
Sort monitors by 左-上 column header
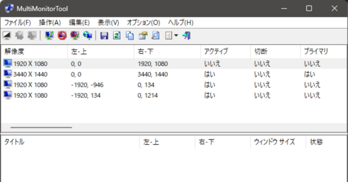[101, 51]
